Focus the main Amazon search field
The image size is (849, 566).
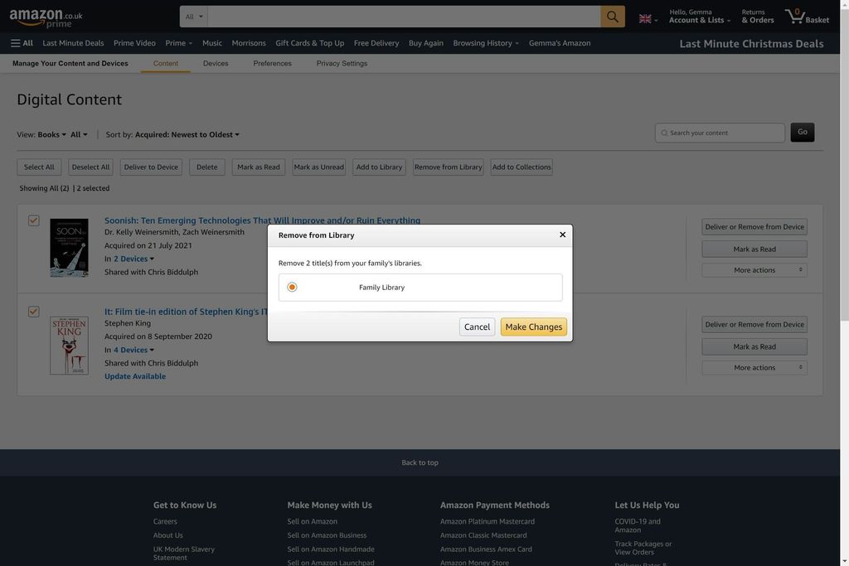(x=404, y=17)
